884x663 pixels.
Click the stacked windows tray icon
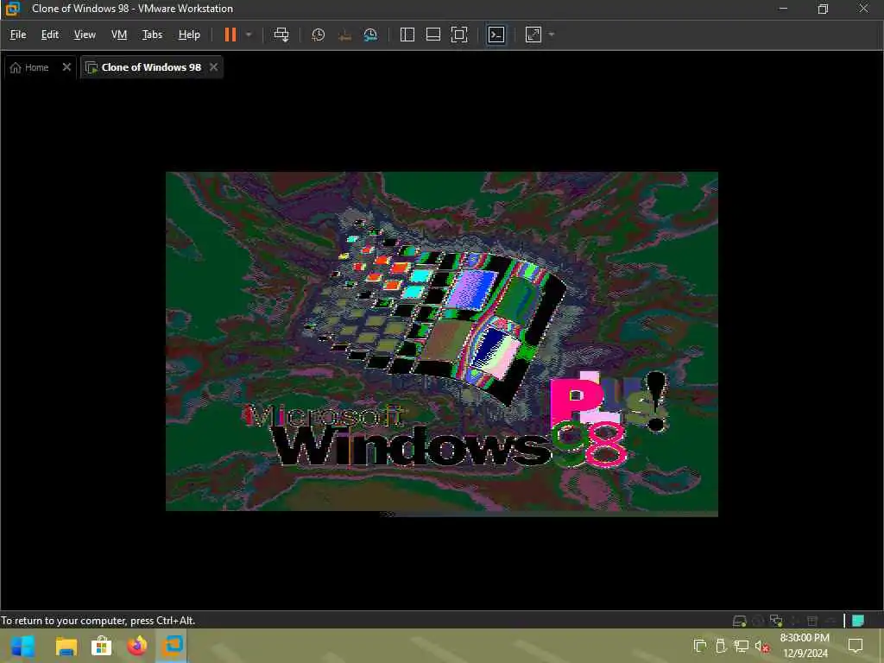699,646
